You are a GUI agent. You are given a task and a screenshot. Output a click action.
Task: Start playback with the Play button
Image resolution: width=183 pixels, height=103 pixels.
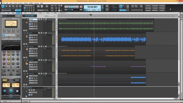(x=71, y=7)
